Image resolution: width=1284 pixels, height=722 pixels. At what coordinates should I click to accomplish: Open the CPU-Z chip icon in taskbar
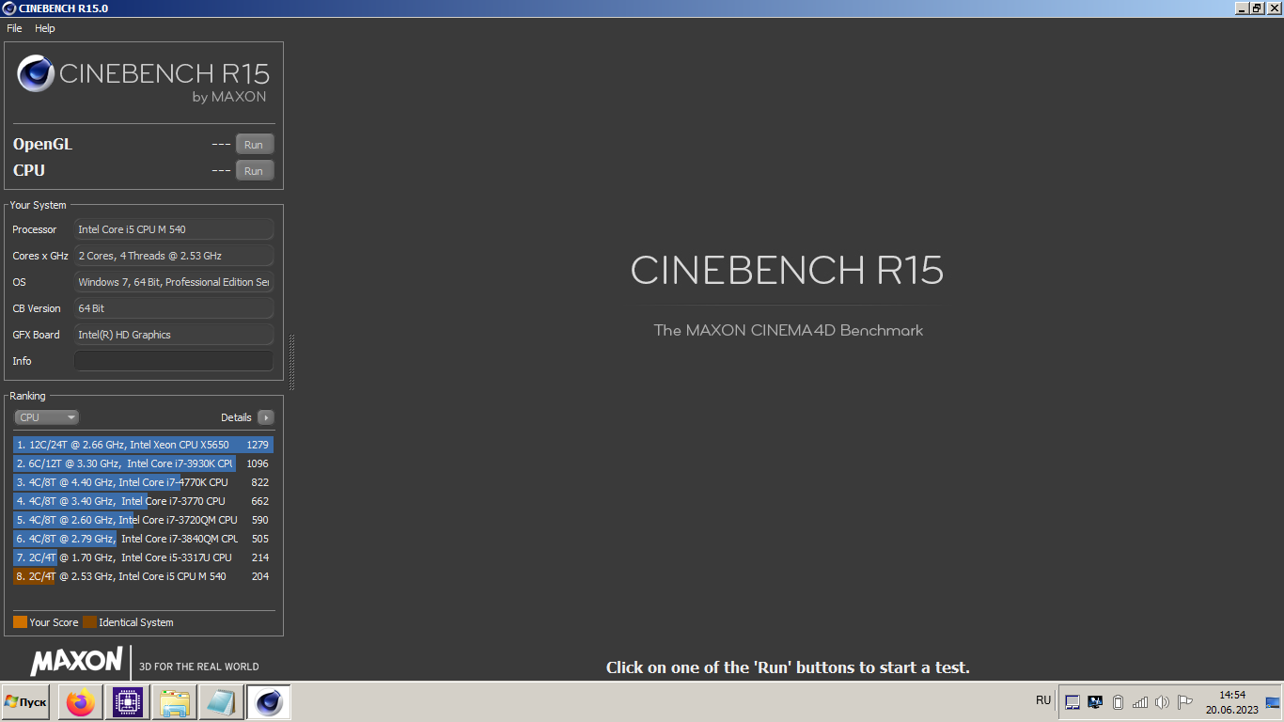point(127,702)
